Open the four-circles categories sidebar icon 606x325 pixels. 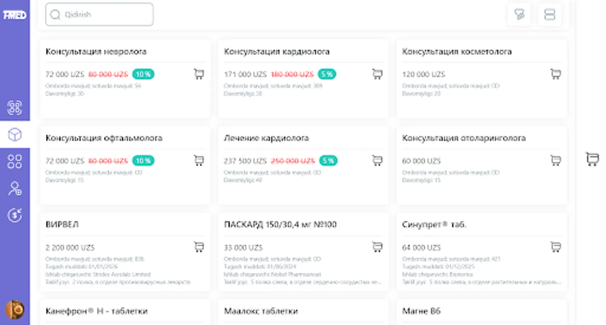coord(15,161)
